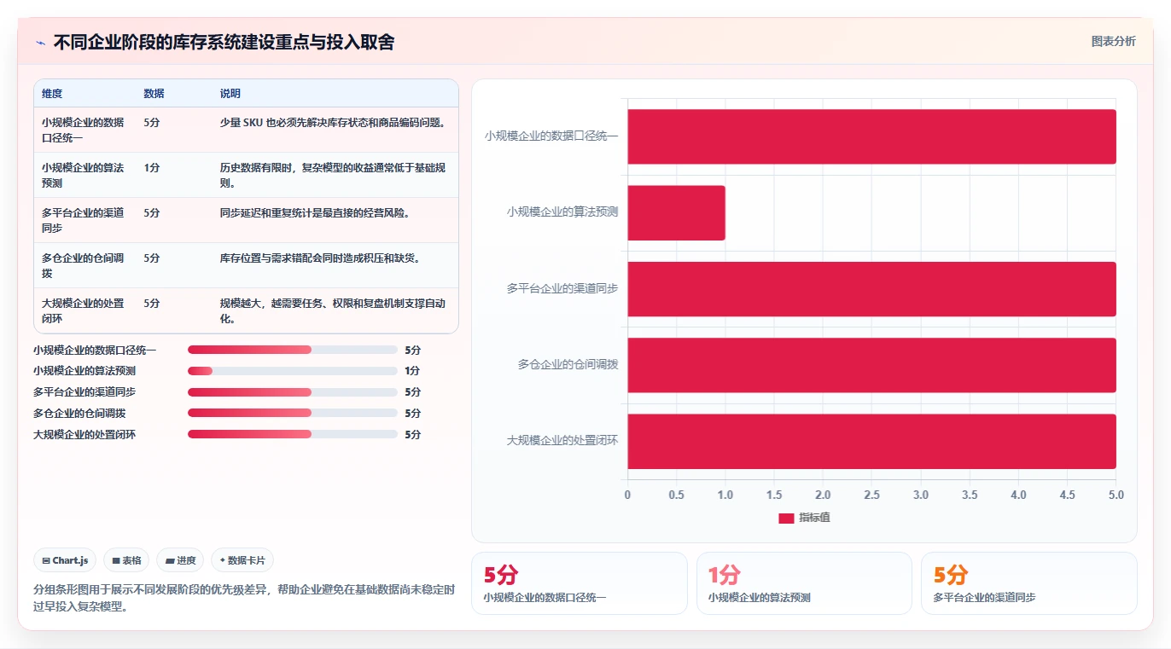Viewport: 1171px width, 649px height.
Task: Click the page title 不同企业阶段的库存系统建设重点与投入取舍
Action: click(x=224, y=43)
